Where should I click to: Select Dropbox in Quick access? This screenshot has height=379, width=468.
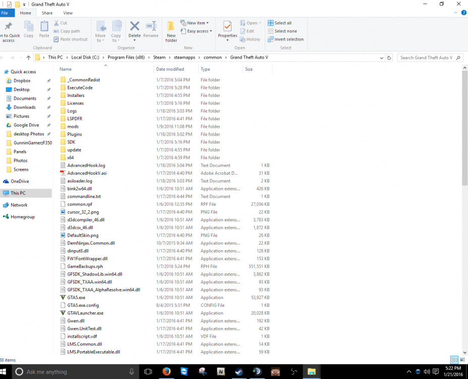pos(22,80)
